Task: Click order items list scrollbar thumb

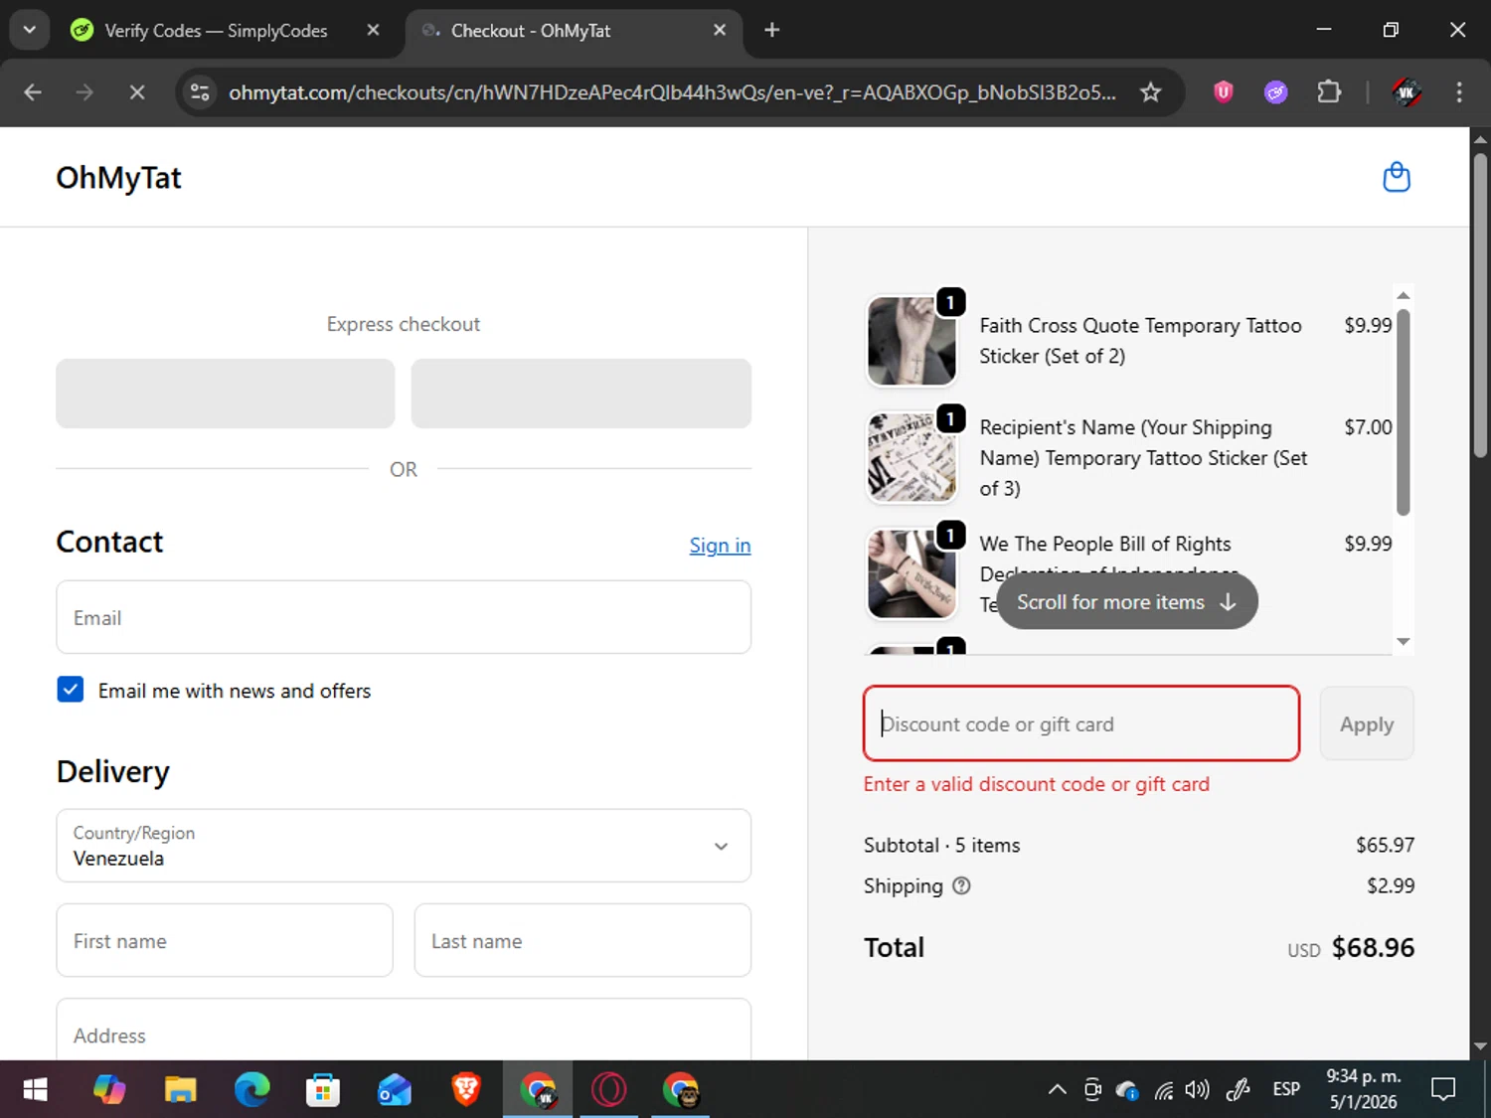Action: tap(1403, 411)
